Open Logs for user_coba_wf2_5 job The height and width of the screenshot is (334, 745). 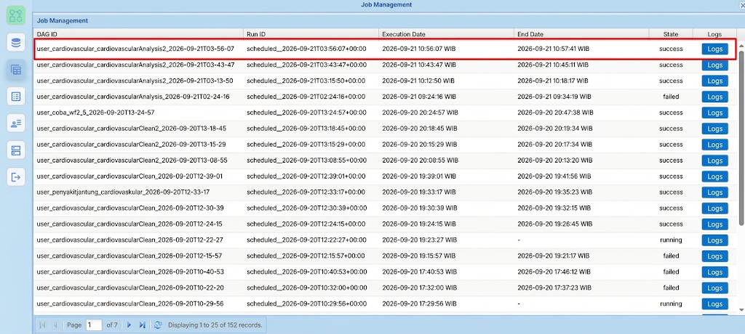pyautogui.click(x=714, y=113)
